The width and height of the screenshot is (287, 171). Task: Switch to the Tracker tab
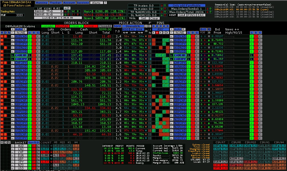55,3
